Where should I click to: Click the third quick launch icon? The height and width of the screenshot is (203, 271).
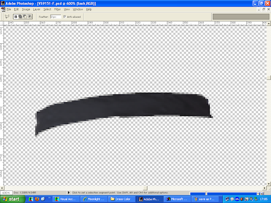(43, 199)
